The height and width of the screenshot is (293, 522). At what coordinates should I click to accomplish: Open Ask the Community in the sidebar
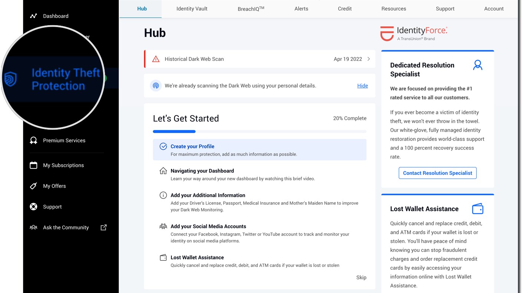(66, 227)
